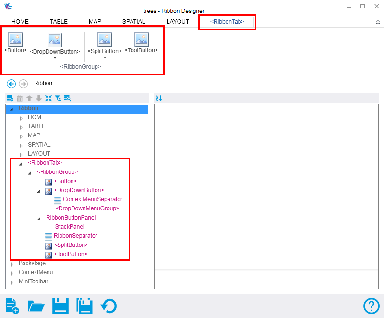
Task: Click the <RibbonGroup> label in the ribbon
Action: click(x=81, y=67)
